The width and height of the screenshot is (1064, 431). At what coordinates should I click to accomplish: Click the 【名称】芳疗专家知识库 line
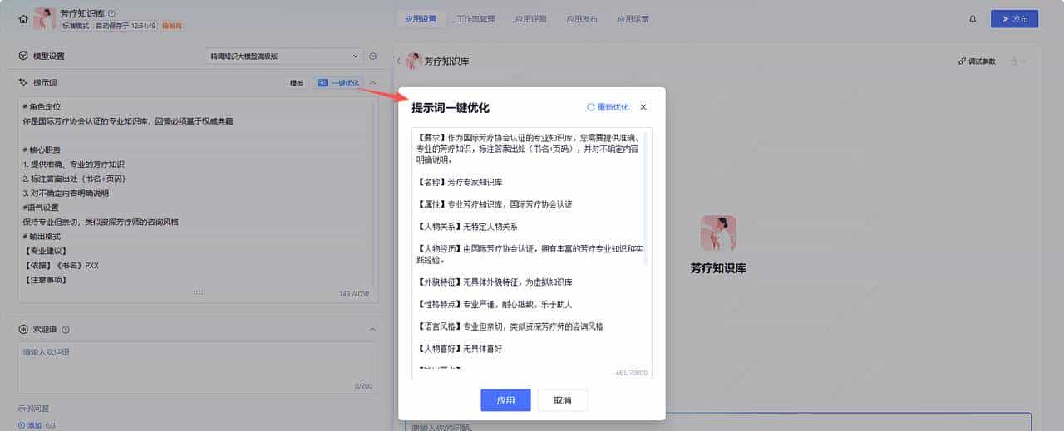460,182
